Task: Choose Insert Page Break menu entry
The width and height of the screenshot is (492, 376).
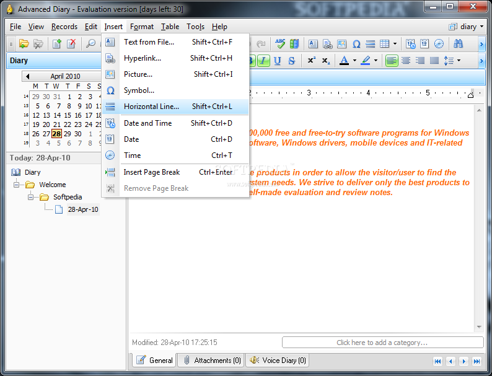Action: pyautogui.click(x=175, y=172)
